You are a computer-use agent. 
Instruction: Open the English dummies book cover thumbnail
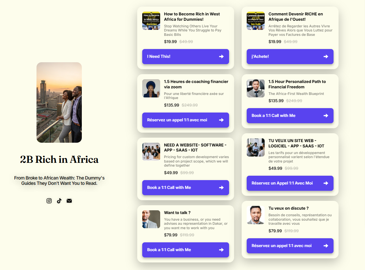(x=151, y=21)
